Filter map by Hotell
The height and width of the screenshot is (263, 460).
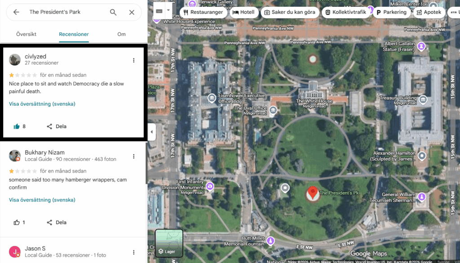[244, 12]
